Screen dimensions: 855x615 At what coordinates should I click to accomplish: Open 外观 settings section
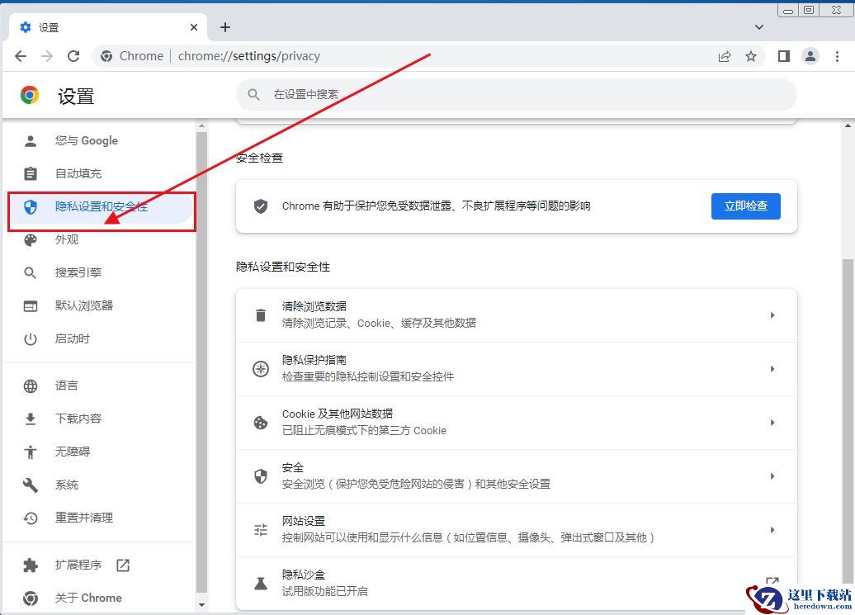tap(67, 239)
